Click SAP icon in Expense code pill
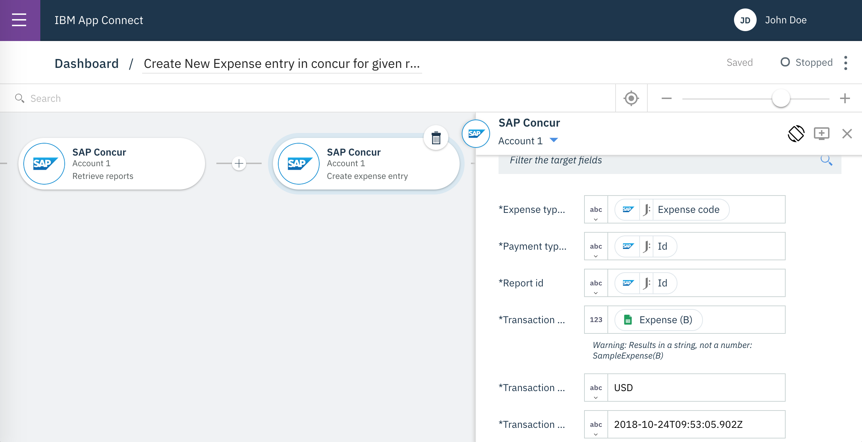The width and height of the screenshot is (862, 442). [x=628, y=209]
